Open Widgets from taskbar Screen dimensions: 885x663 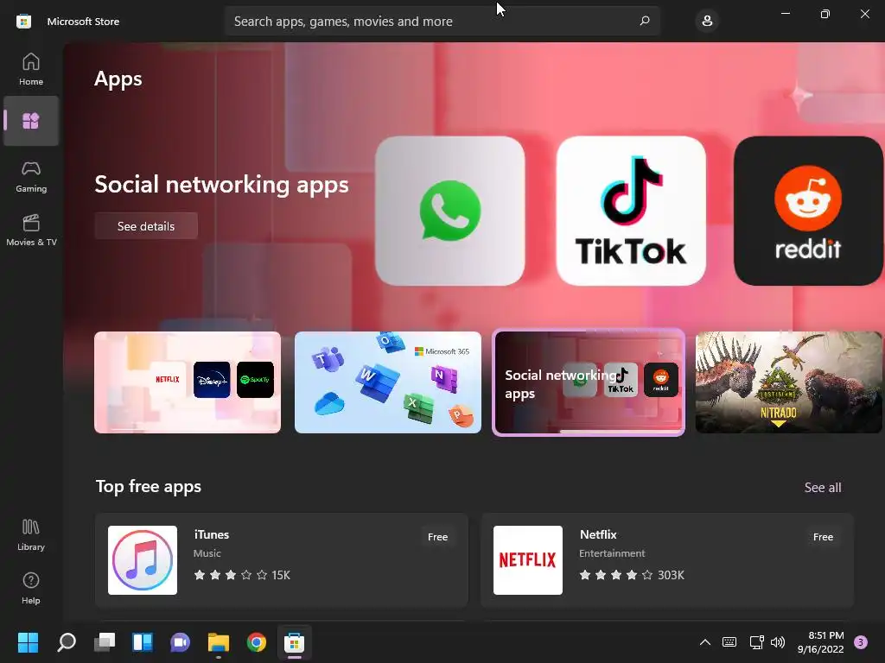[143, 642]
